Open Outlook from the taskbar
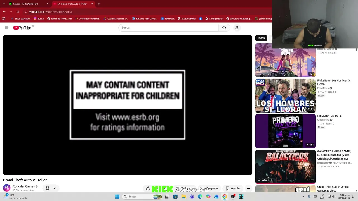358x201 pixels. tap(216, 197)
